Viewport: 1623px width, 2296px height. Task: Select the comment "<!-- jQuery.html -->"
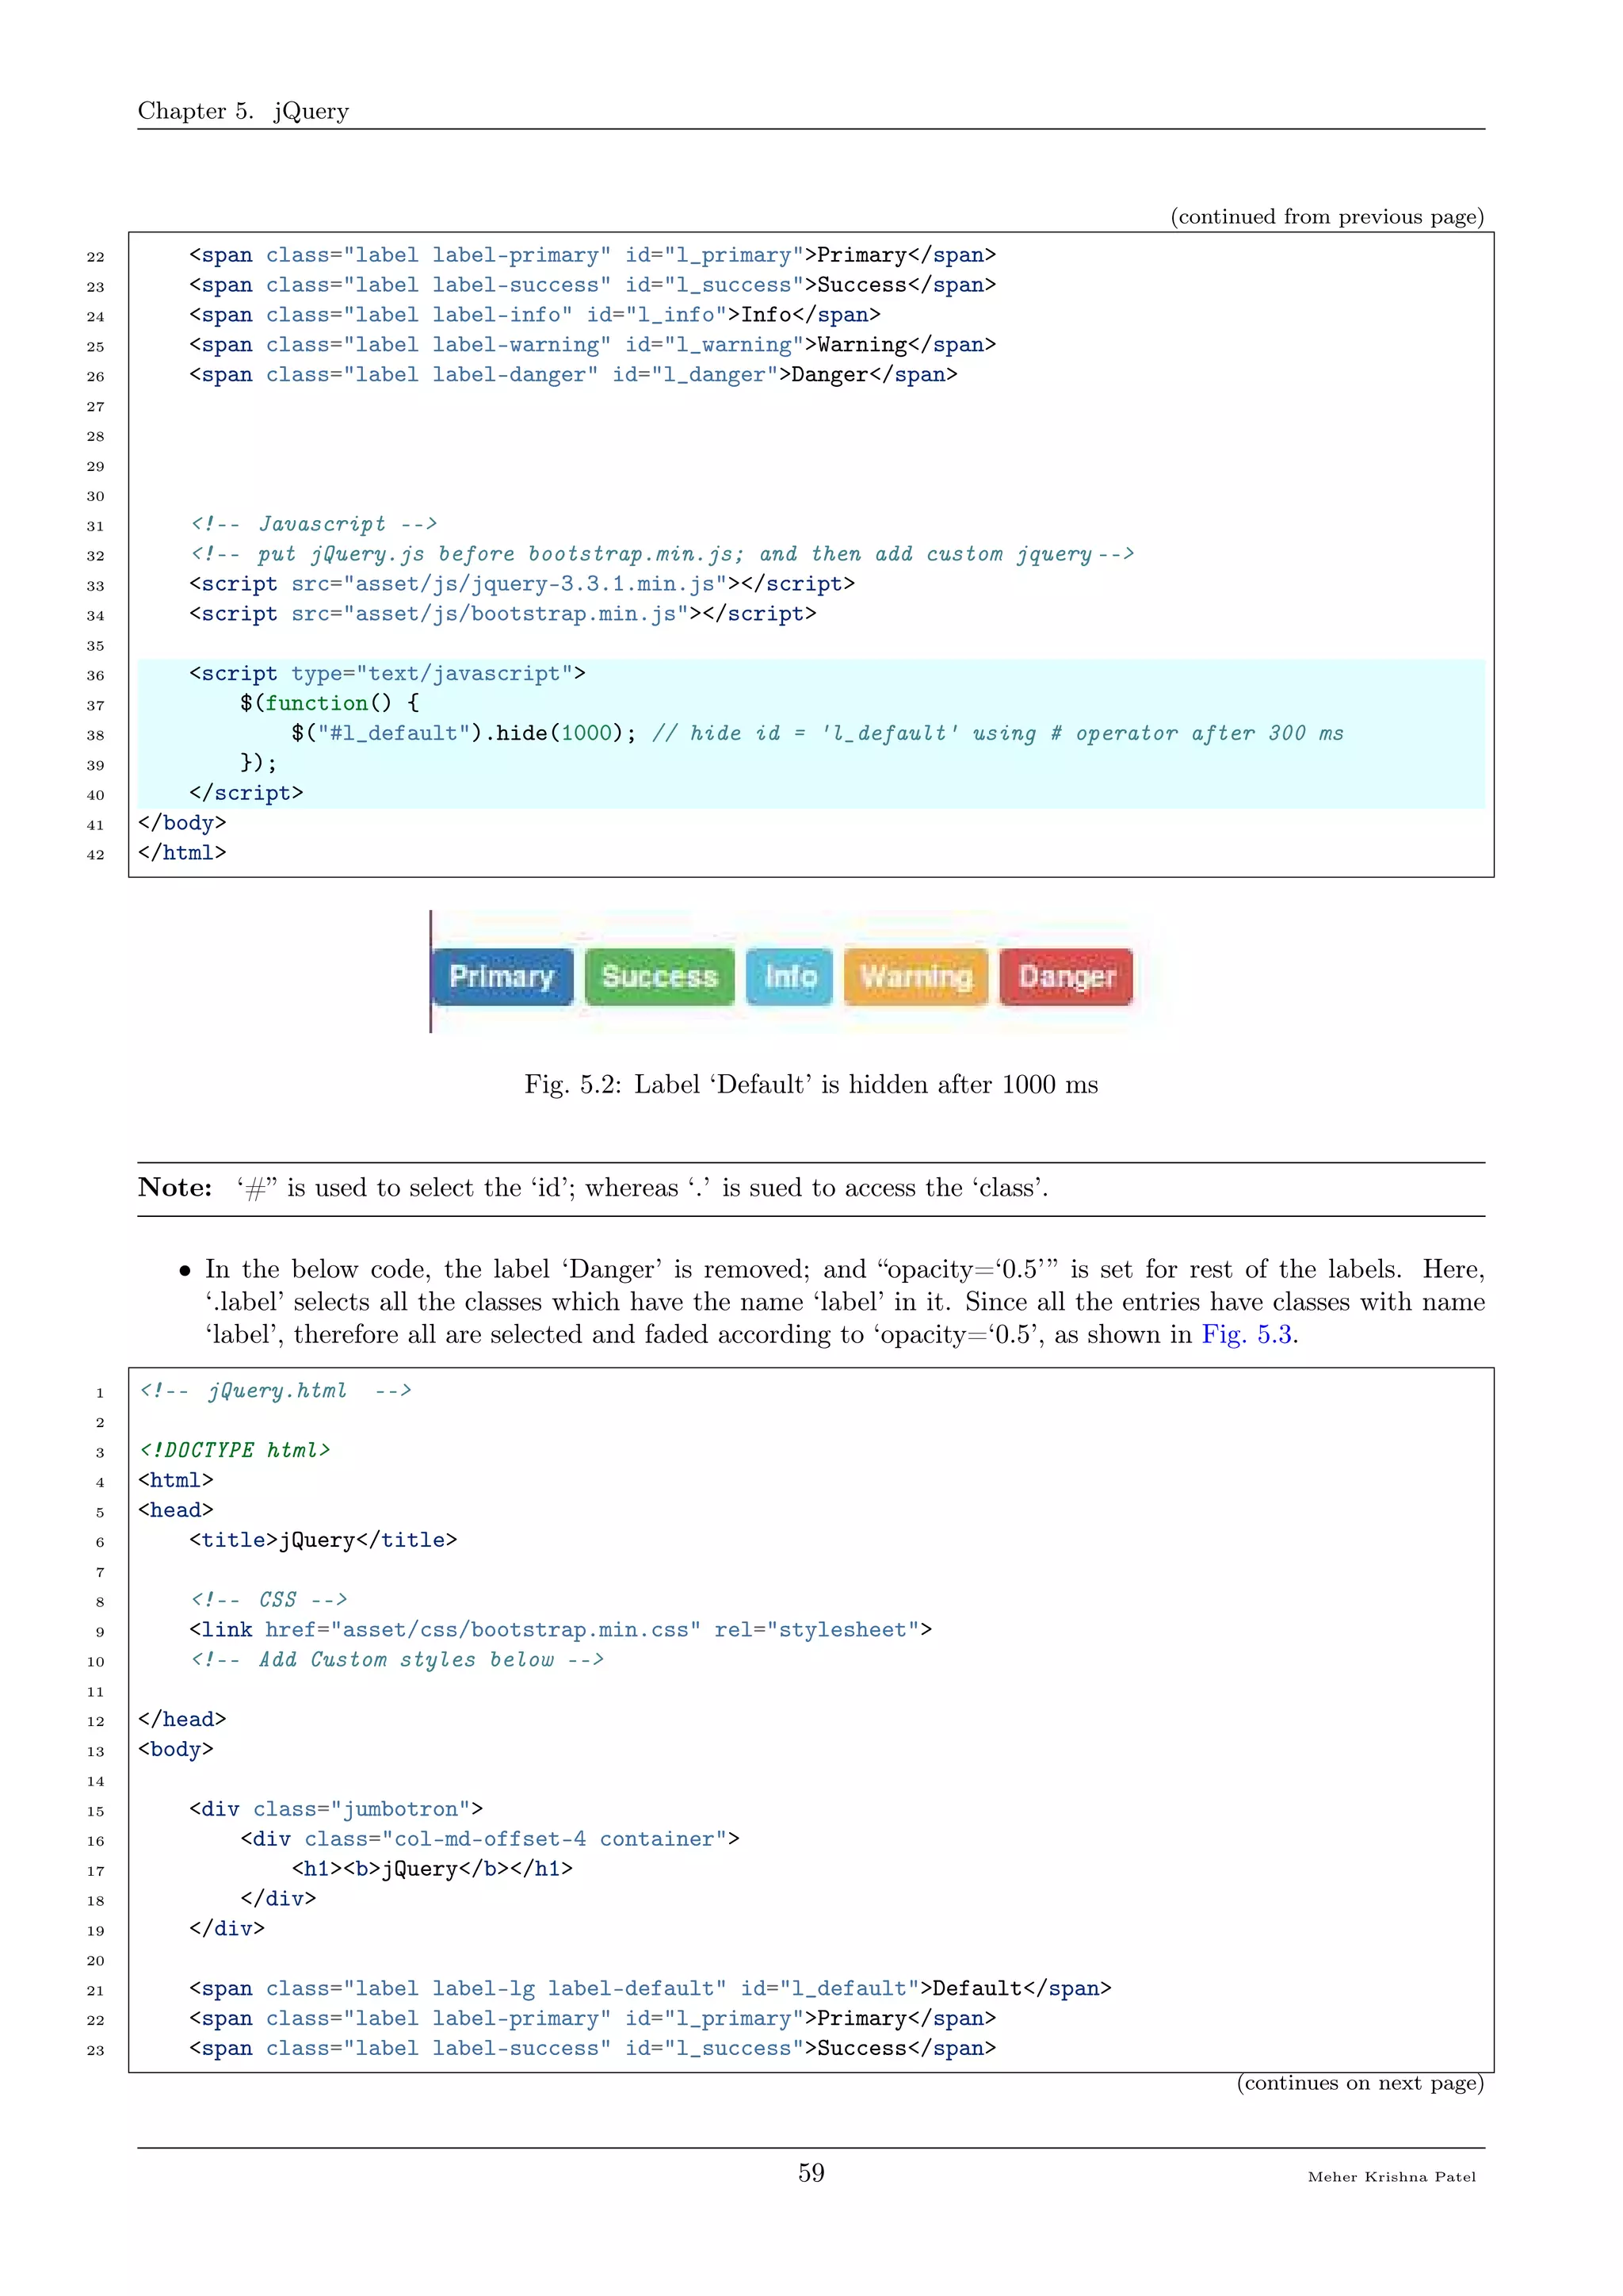click(276, 1391)
